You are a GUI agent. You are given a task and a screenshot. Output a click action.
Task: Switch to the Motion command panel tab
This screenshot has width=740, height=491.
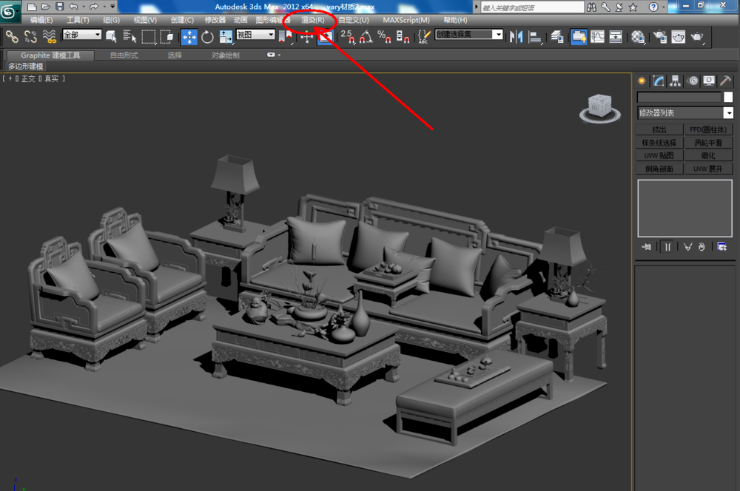coord(693,81)
